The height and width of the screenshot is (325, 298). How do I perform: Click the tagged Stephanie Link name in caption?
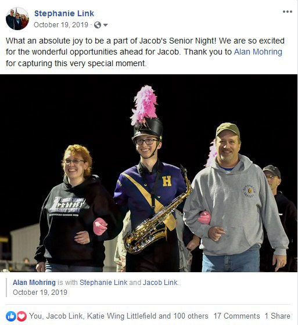103,282
